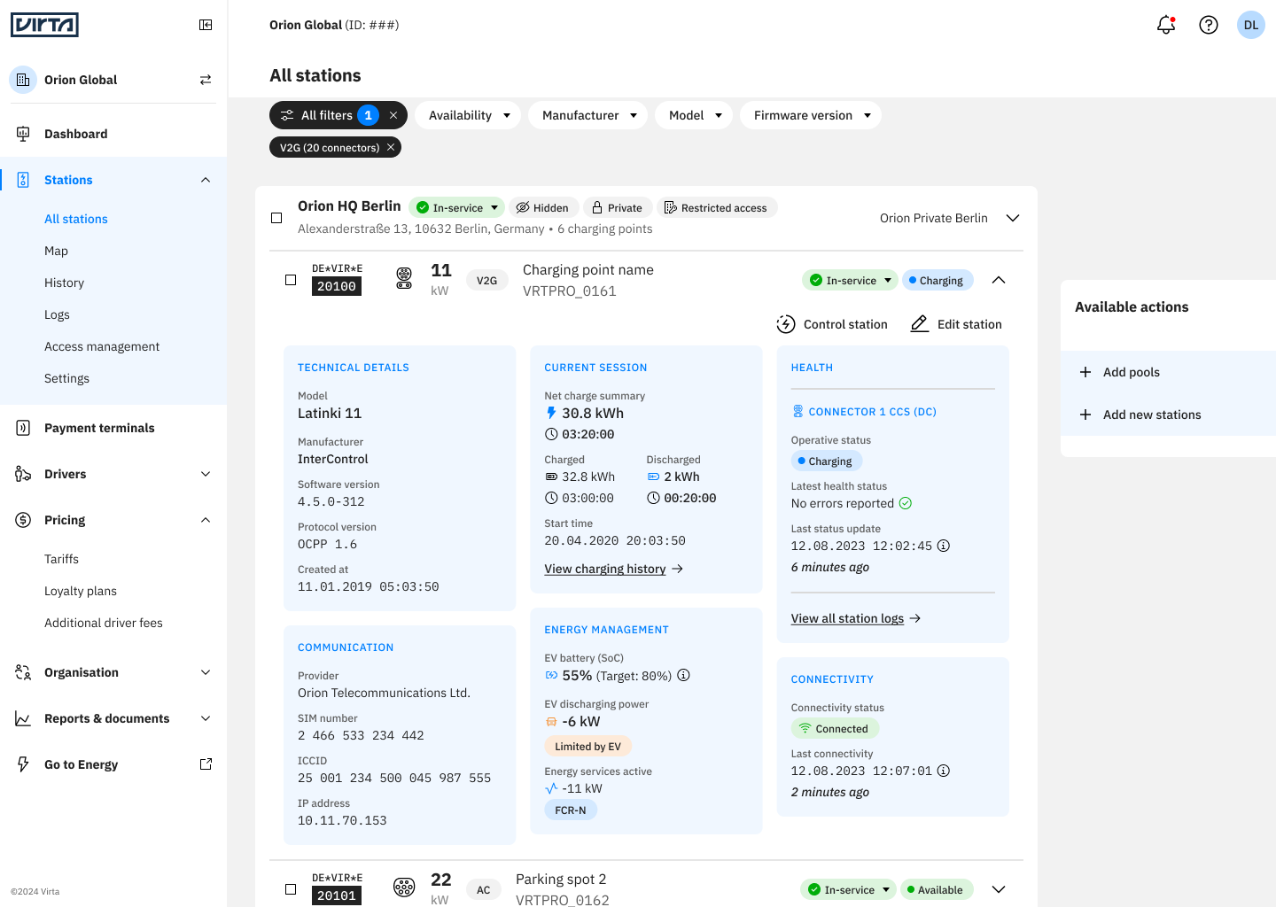
Task: Open Loyalty plans menu item
Action: point(81,591)
